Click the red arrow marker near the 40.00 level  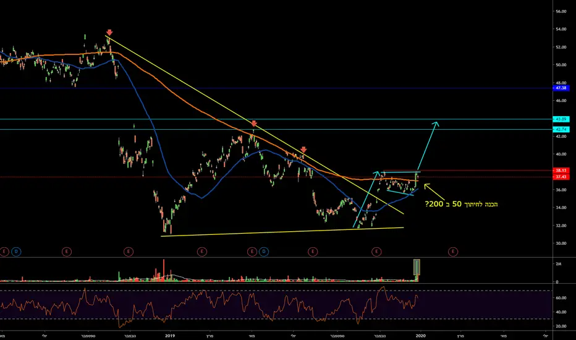[303, 150]
